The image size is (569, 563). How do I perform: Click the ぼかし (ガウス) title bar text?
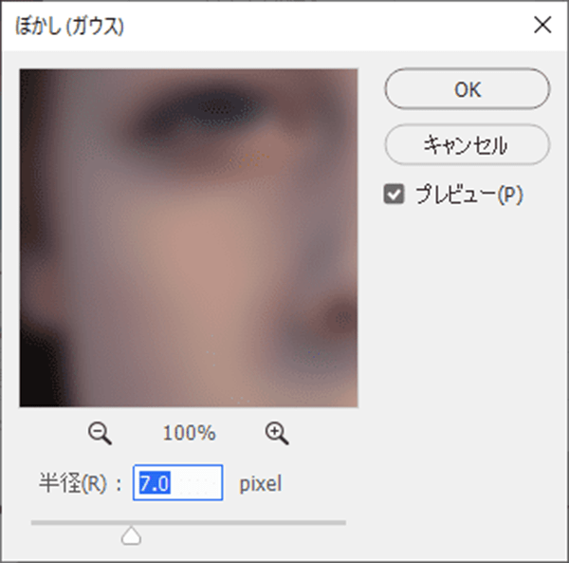click(69, 27)
